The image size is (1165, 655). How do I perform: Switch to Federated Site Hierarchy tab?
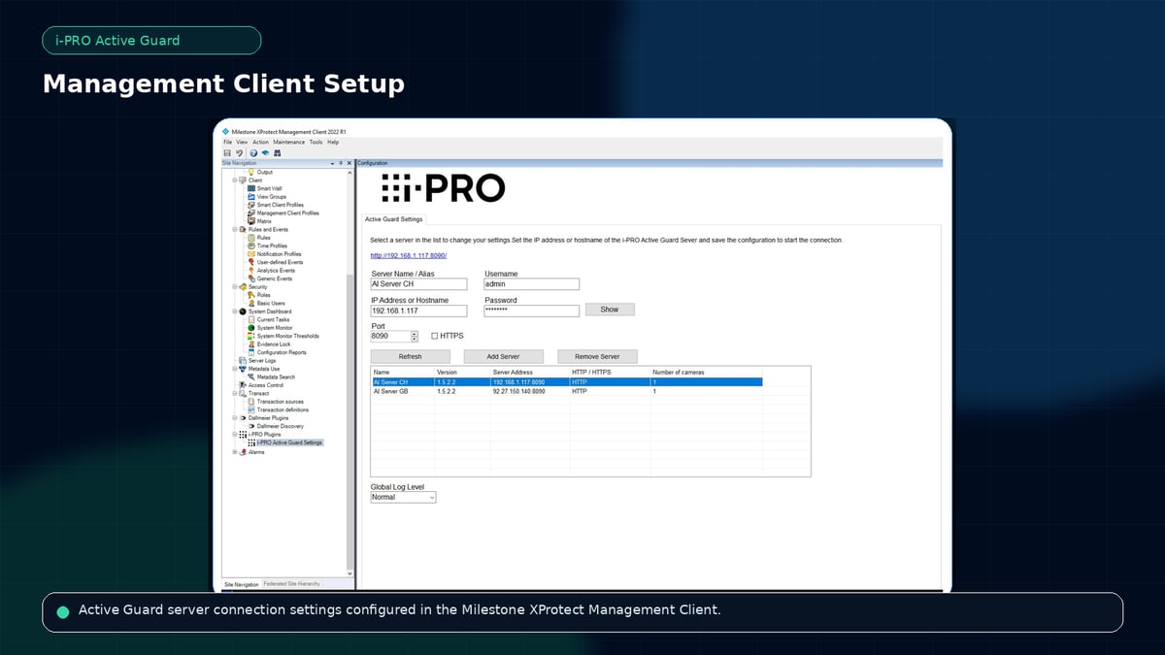tap(291, 584)
